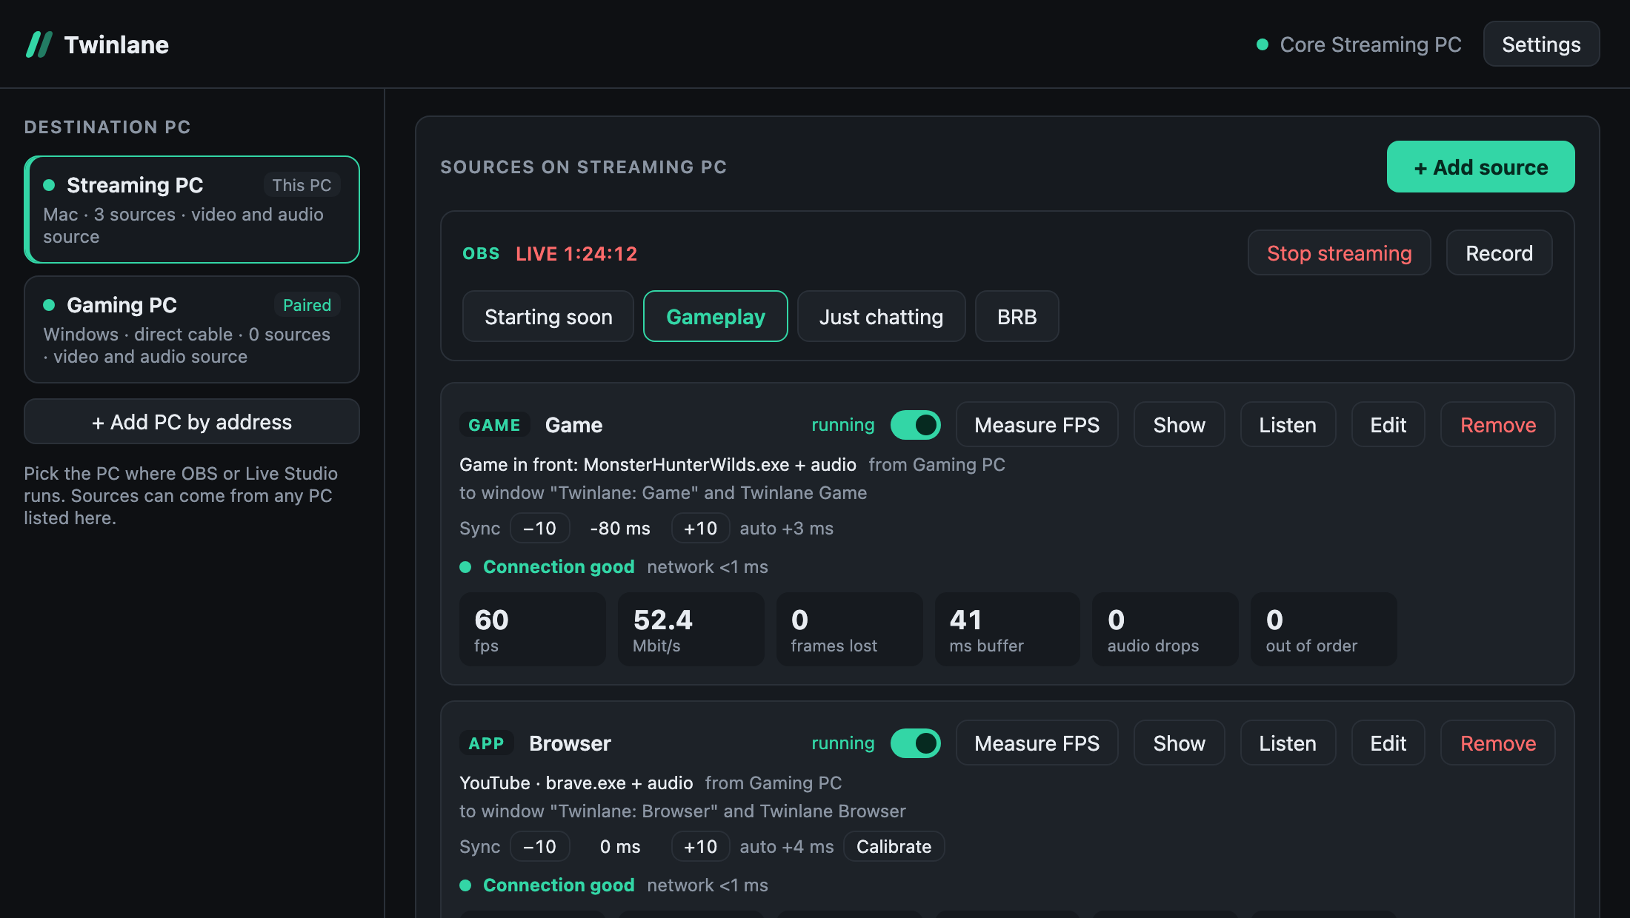
Task: Switch to Starting soon scene
Action: (548, 317)
